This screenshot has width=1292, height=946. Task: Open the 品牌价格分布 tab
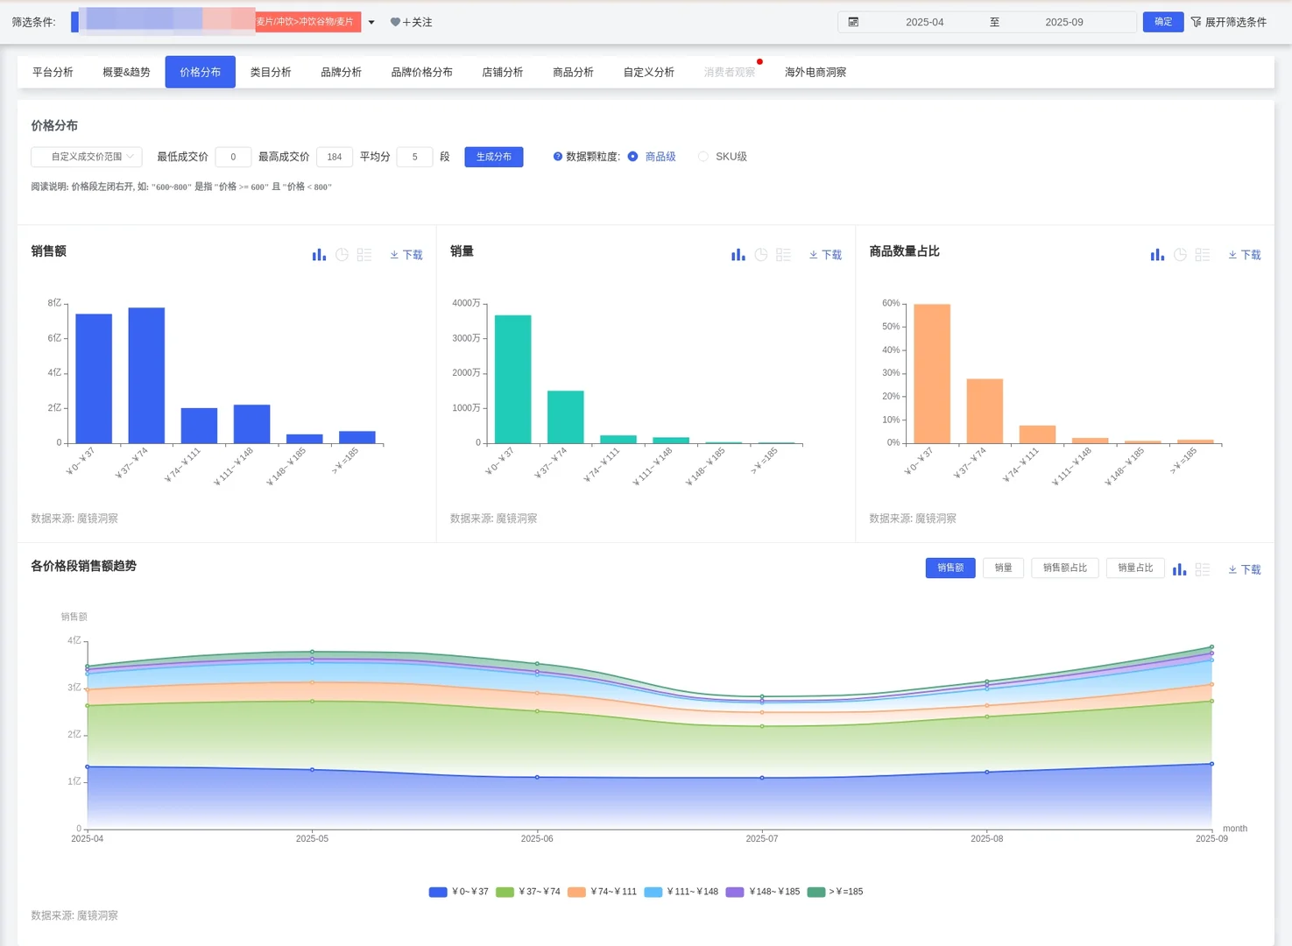click(421, 72)
